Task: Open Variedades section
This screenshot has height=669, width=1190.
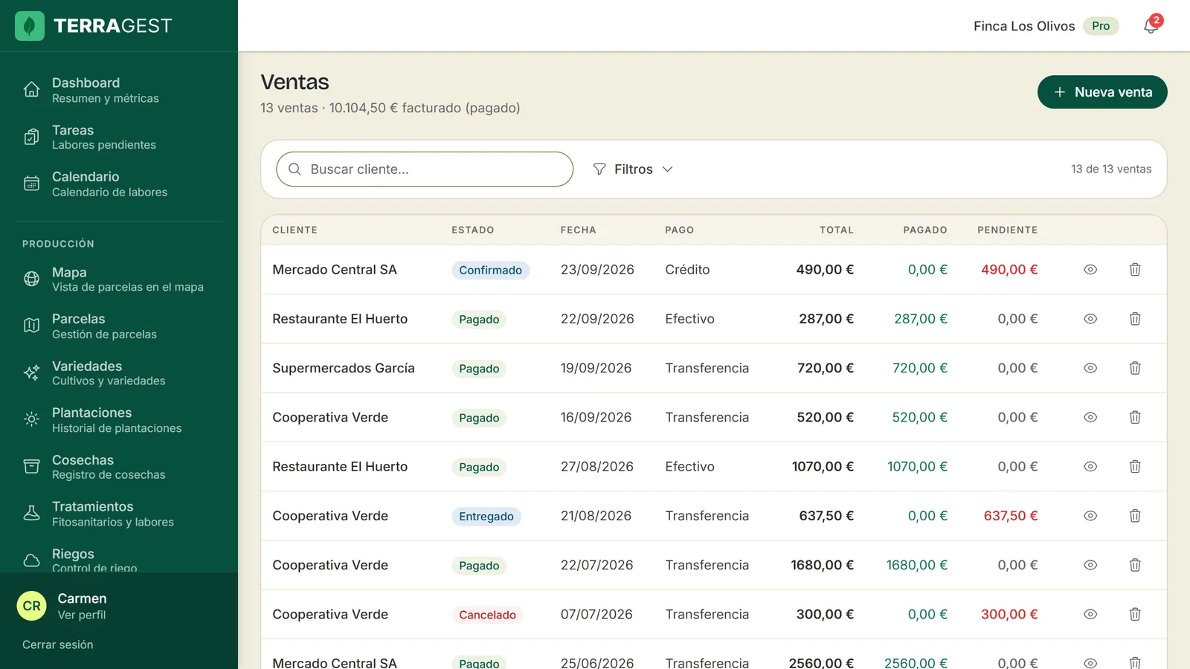Action: click(x=119, y=373)
